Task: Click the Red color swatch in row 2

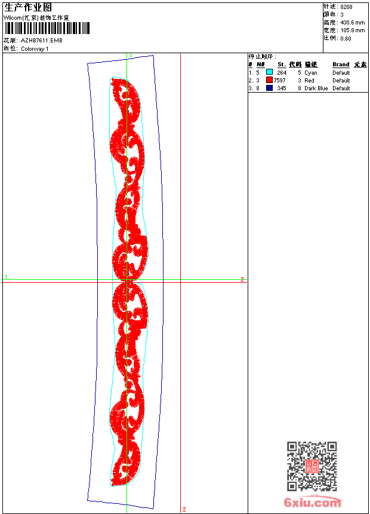Action: 270,80
